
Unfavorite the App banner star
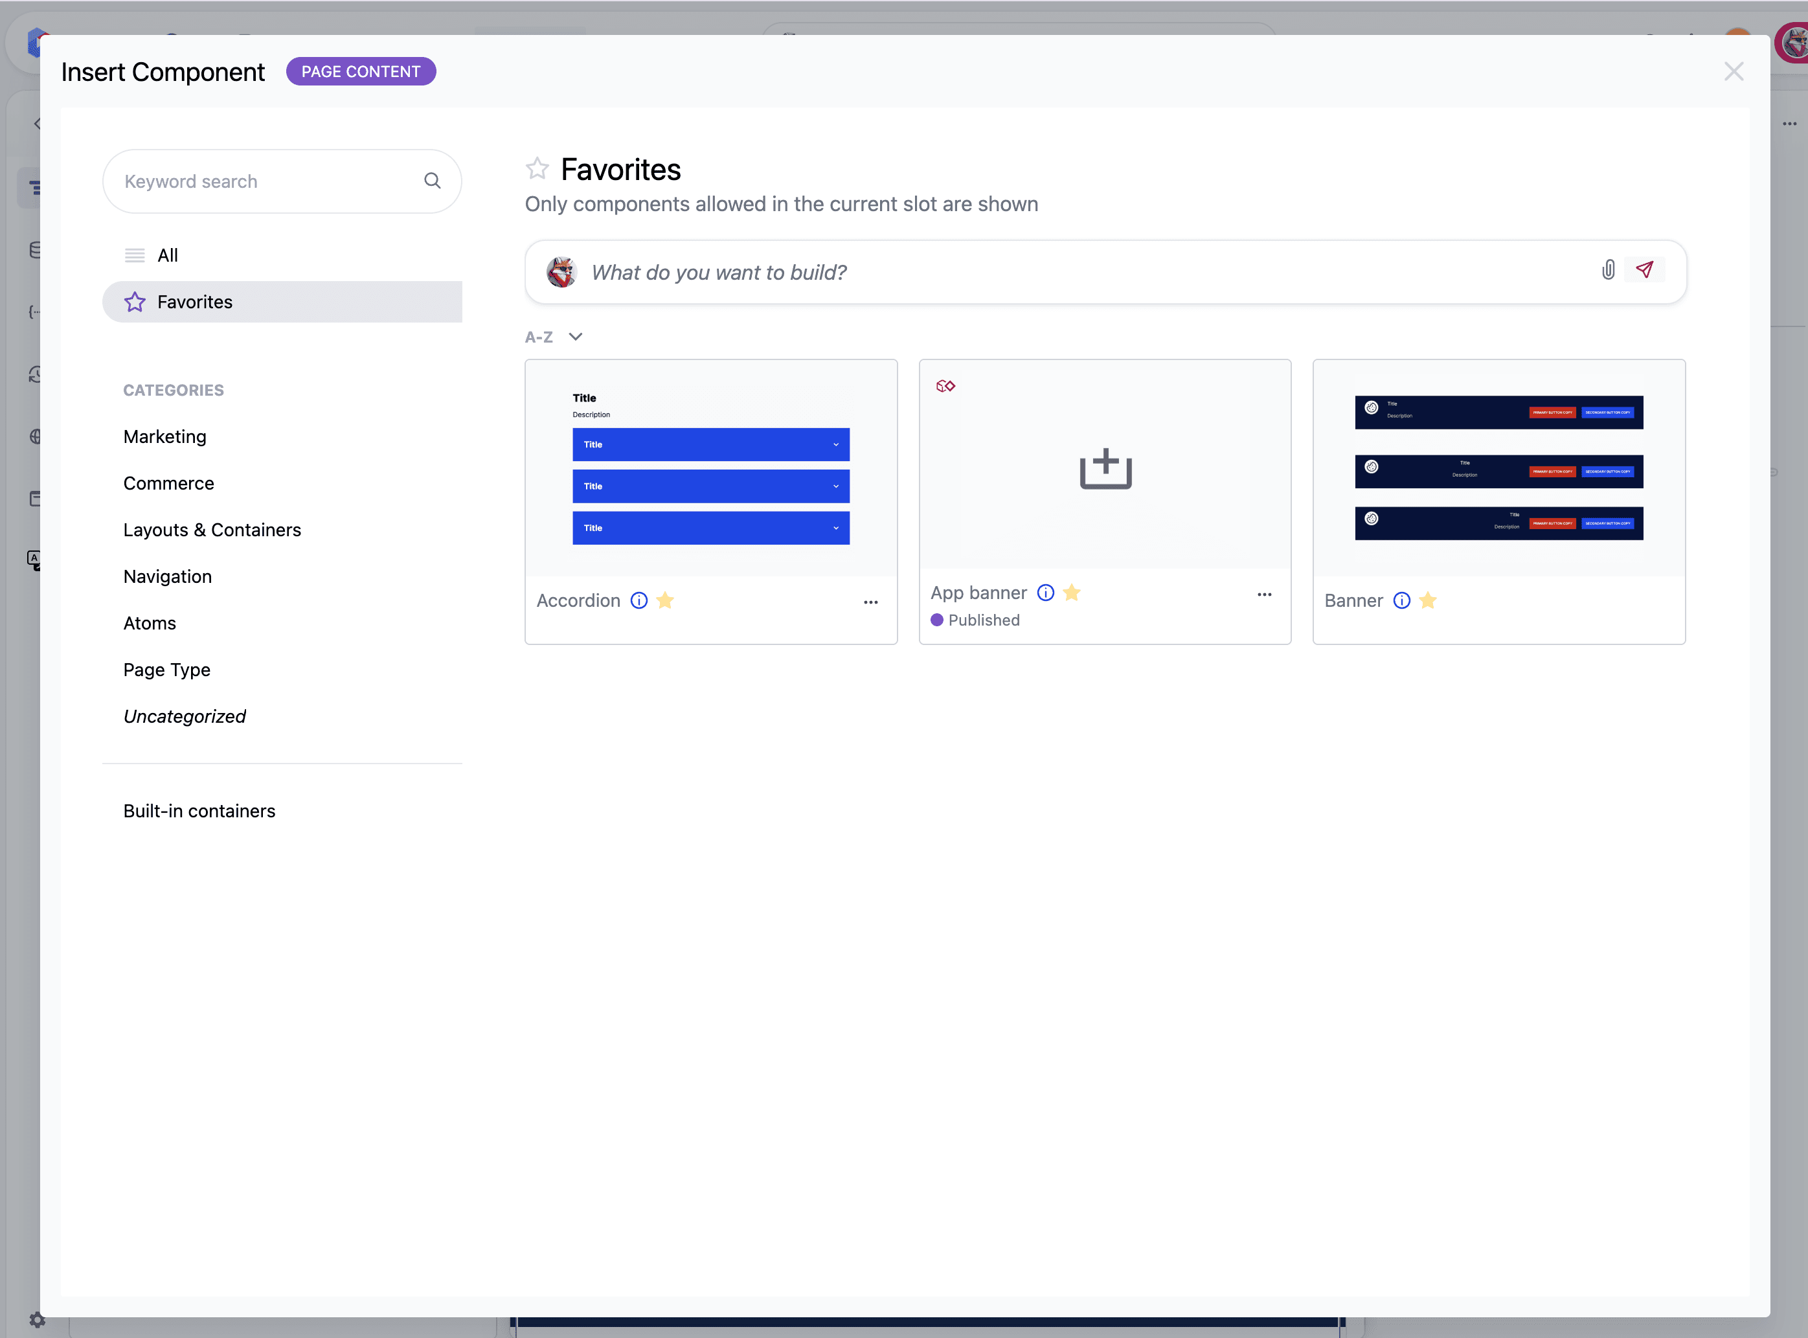[1072, 593]
